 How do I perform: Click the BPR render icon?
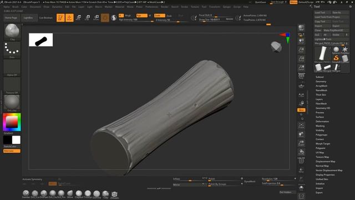point(301,28)
